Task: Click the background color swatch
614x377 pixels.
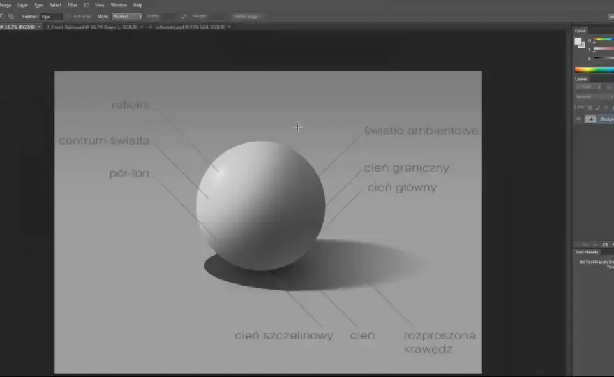Action: point(583,45)
